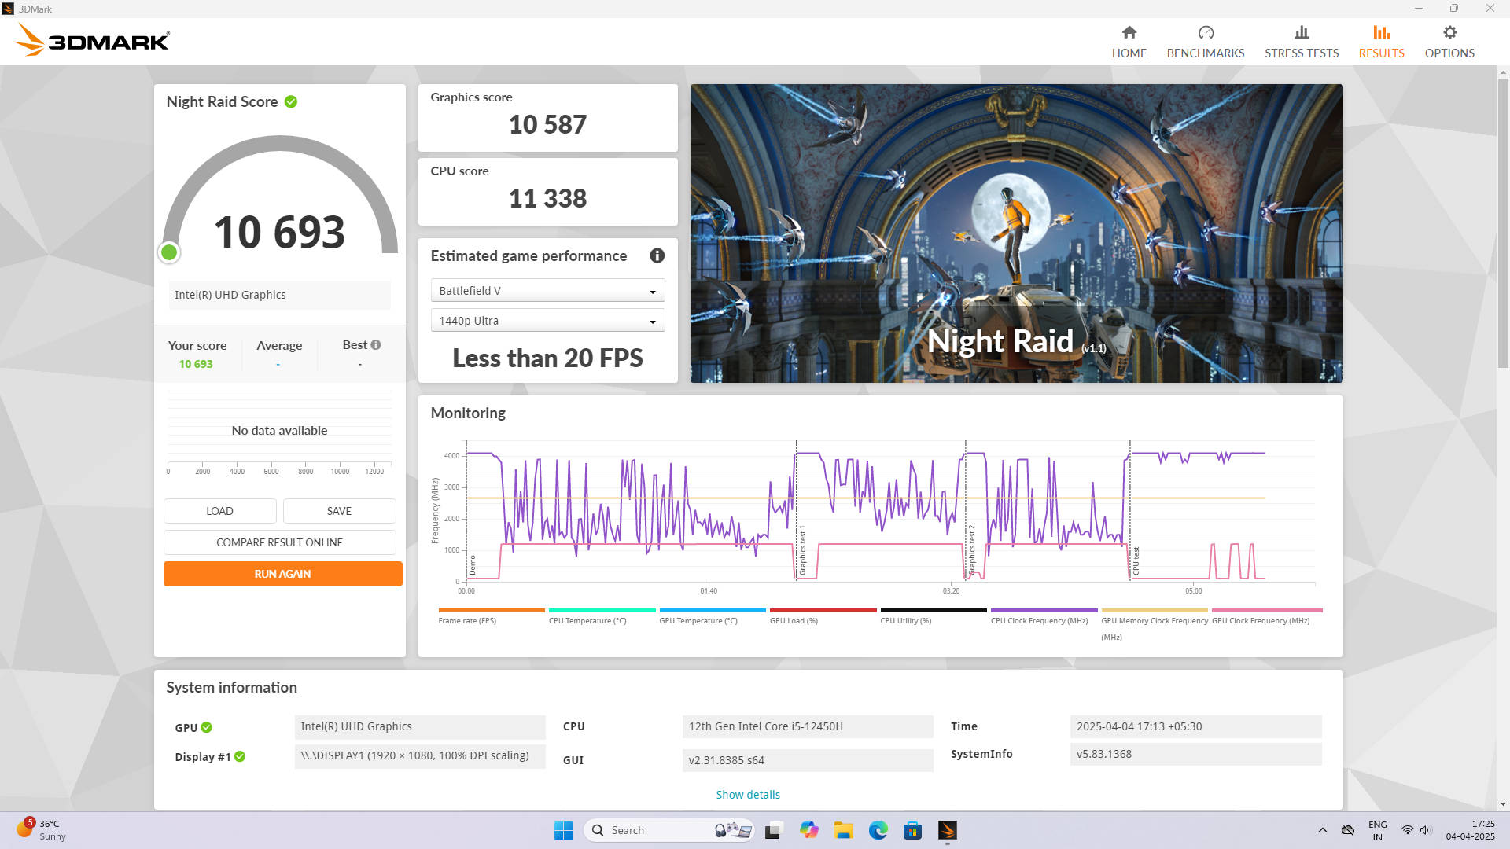Click the ENG IN language indicator
Viewport: 1510px width, 849px height.
coord(1377,830)
